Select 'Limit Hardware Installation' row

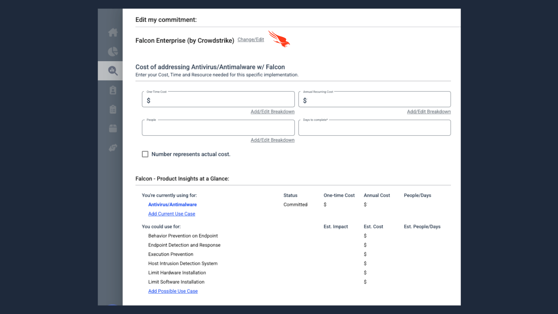pos(177,273)
